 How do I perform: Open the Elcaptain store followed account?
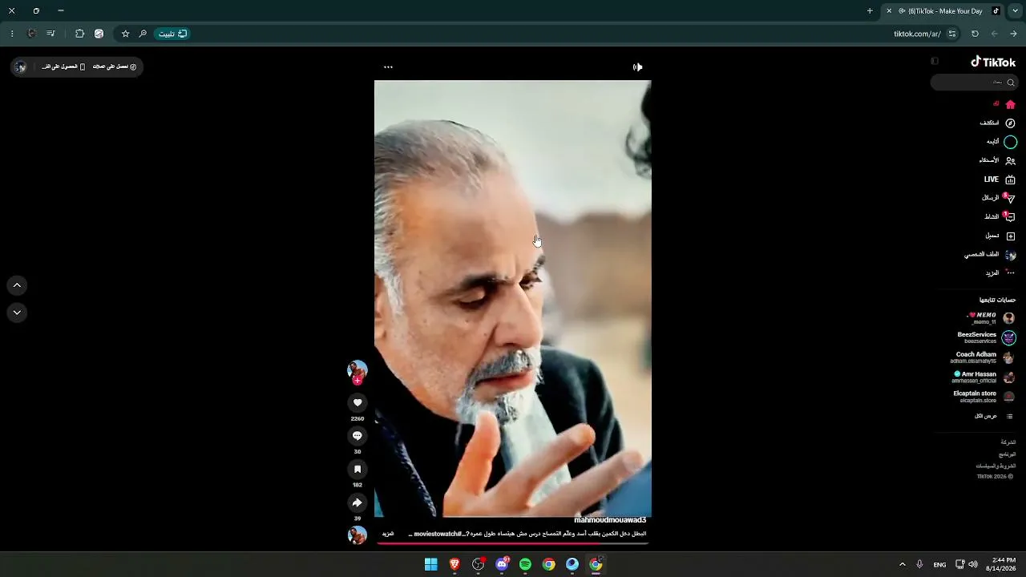pyautogui.click(x=984, y=397)
